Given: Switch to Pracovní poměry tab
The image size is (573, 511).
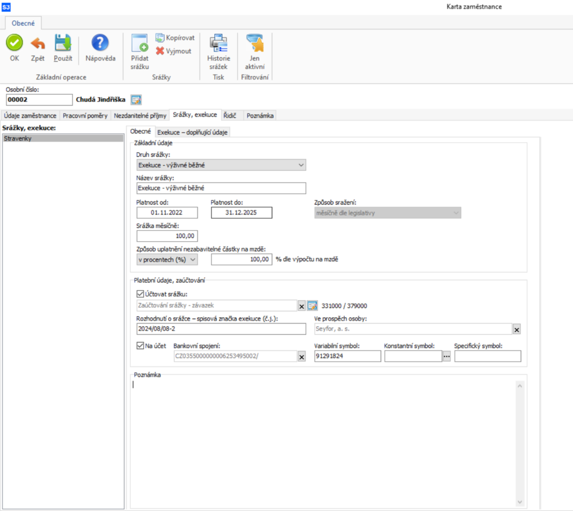Looking at the screenshot, I should pos(84,116).
